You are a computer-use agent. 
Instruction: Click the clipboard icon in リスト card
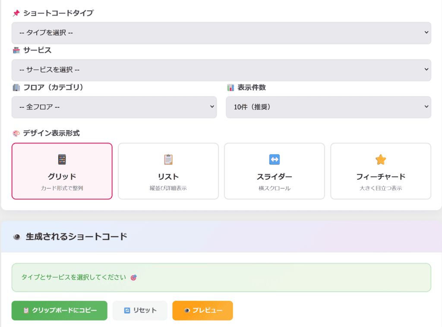168,160
